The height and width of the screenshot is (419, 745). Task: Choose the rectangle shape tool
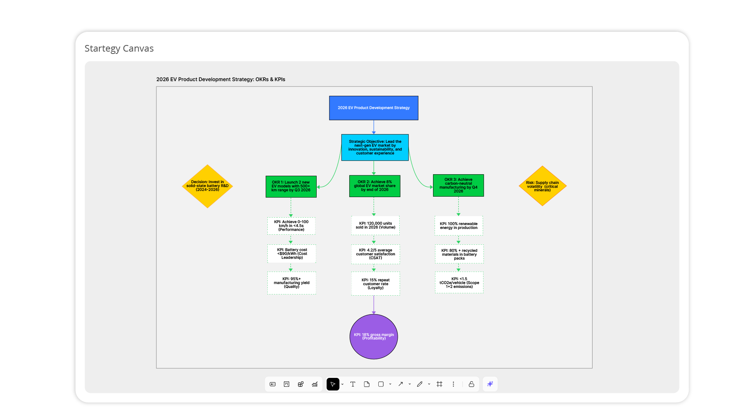(381, 384)
